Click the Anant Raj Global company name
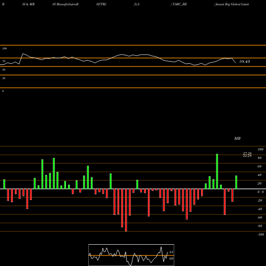This screenshot has height=266, width=266. [x=231, y=4]
